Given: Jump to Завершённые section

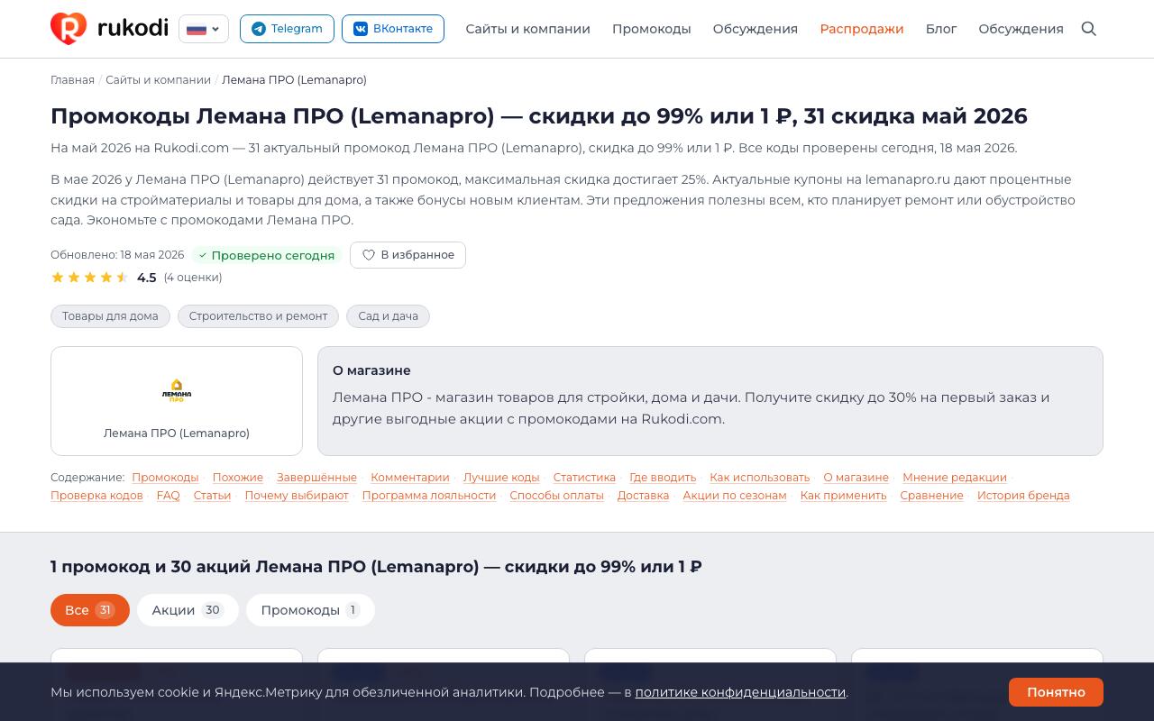Looking at the screenshot, I should click(316, 478).
